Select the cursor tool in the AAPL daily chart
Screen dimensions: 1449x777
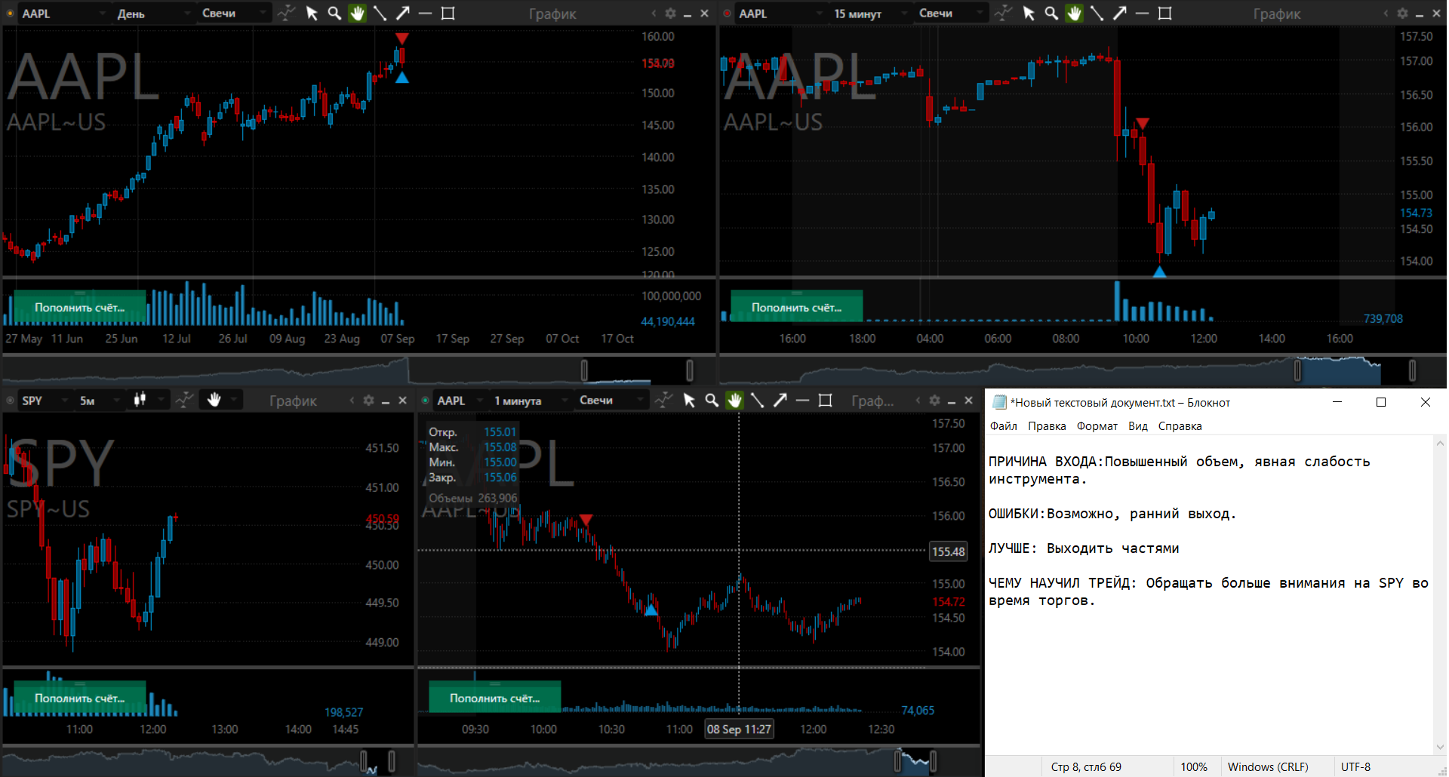[312, 14]
